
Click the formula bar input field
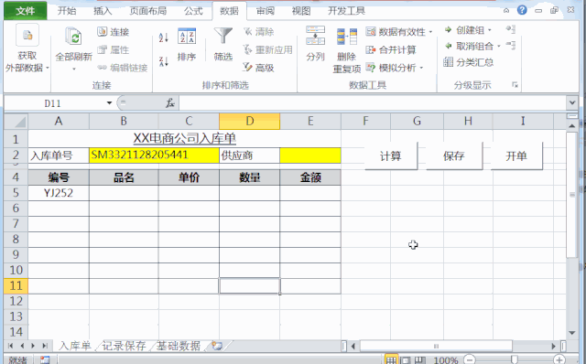click(373, 102)
